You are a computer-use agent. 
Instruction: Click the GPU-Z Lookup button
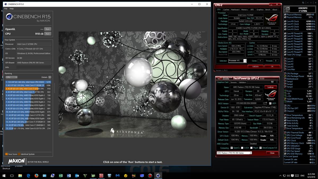click(x=271, y=87)
